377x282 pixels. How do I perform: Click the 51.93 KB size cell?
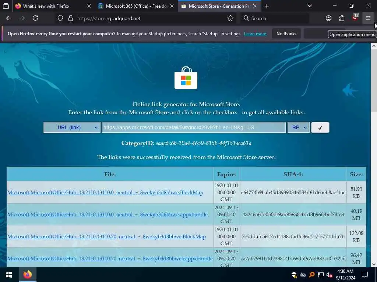[x=356, y=192]
